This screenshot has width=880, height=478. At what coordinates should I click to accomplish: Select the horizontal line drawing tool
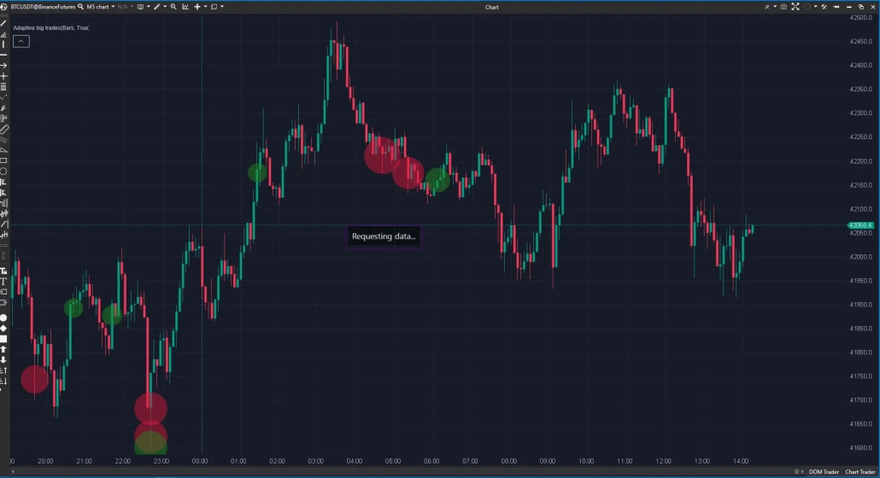tap(3, 55)
